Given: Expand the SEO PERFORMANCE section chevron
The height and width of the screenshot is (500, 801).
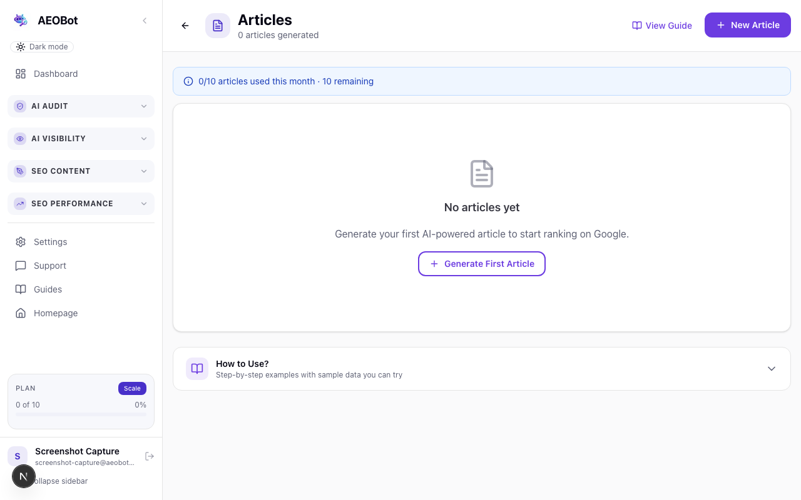Looking at the screenshot, I should (144, 204).
